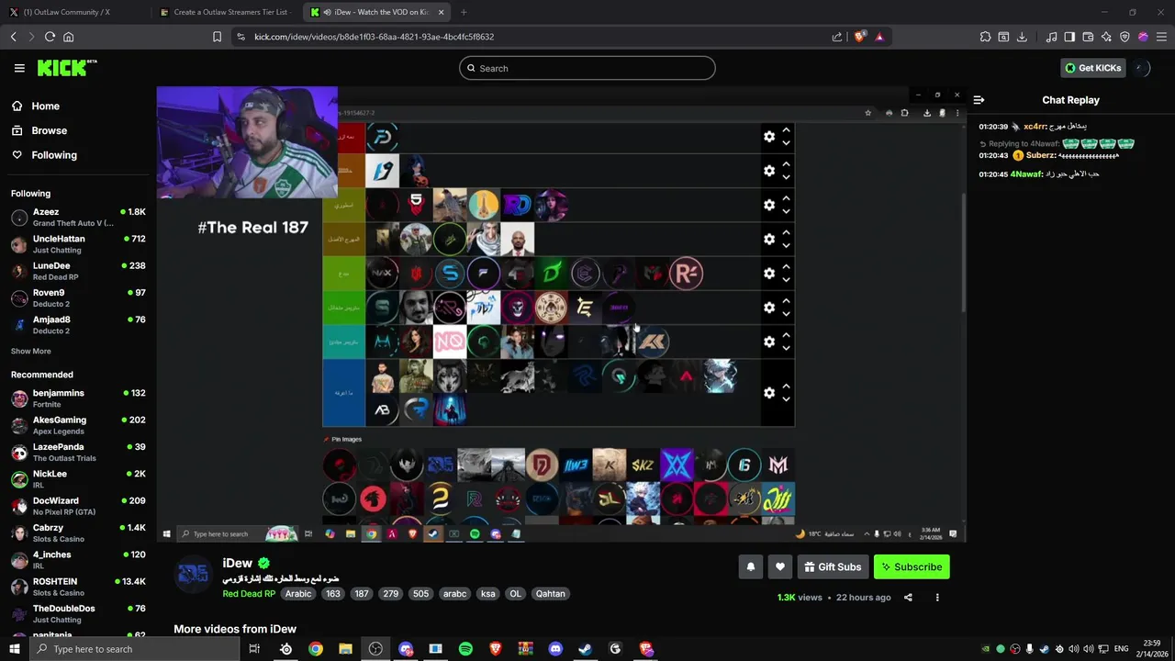Click the VOD video player
This screenshot has width=1175, height=661.
tap(561, 314)
